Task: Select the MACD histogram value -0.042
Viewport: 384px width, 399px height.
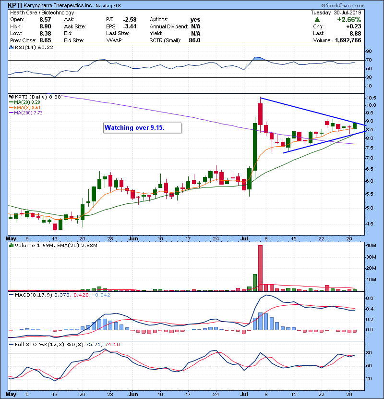Action: pyautogui.click(x=102, y=295)
